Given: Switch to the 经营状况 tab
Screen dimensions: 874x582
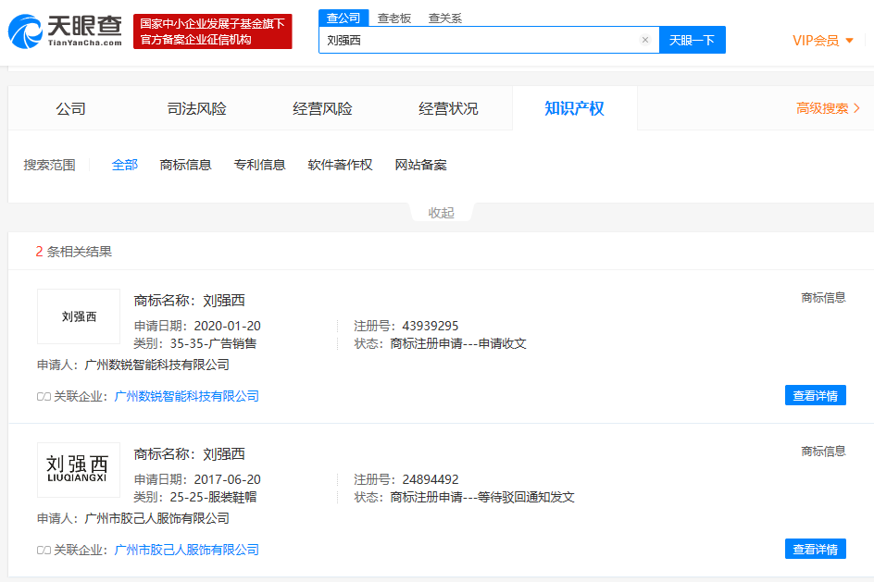Looking at the screenshot, I should pos(448,108).
